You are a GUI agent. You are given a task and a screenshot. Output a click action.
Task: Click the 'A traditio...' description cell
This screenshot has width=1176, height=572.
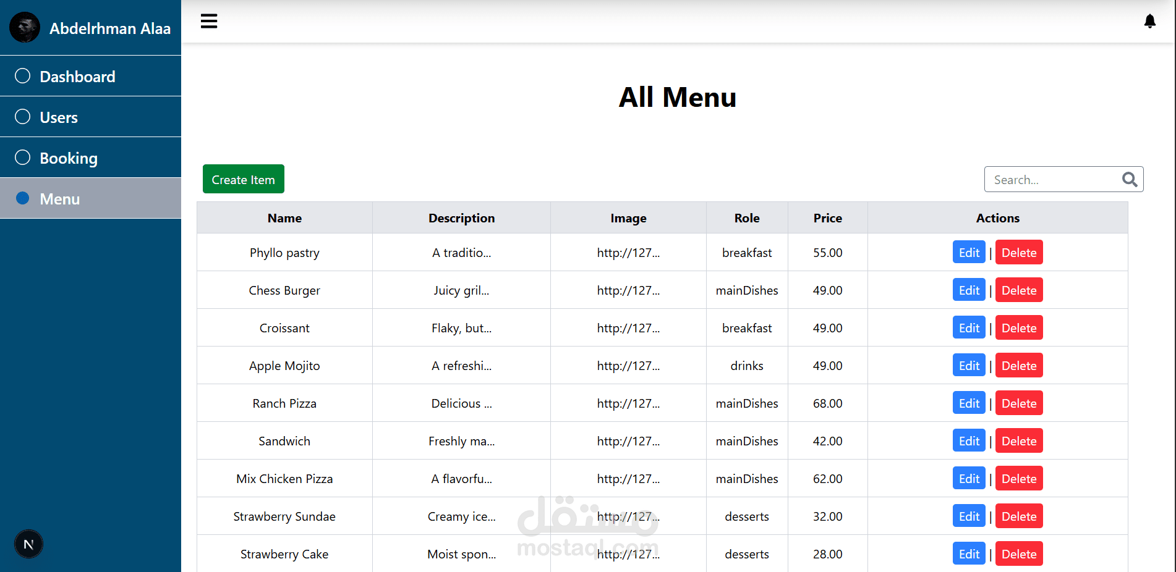click(461, 252)
